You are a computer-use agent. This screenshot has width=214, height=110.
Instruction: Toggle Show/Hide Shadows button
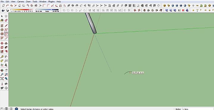[7, 10]
